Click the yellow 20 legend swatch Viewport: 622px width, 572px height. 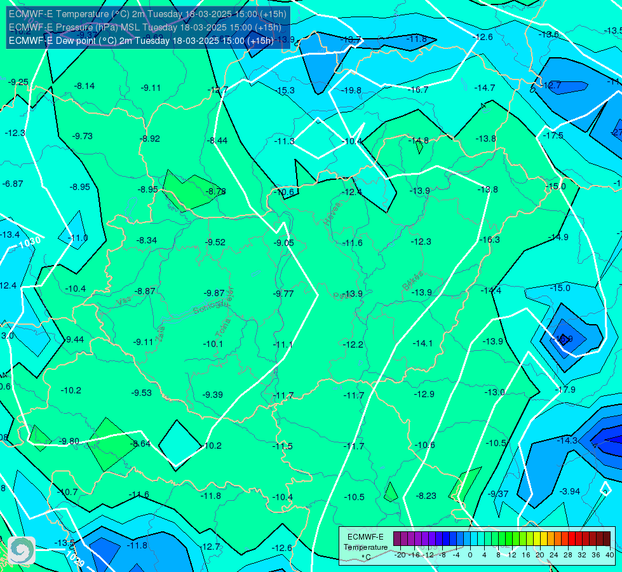[x=537, y=539]
